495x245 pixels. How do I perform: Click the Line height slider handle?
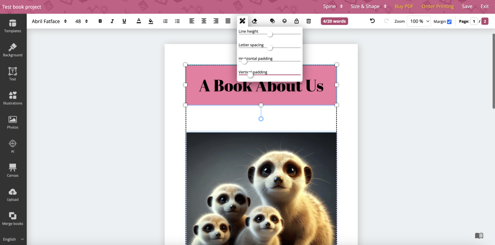(270, 34)
